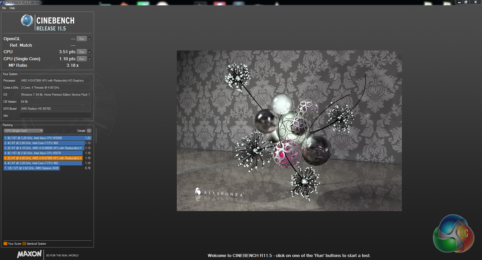Minimize the Cinebench window

point(459,2)
